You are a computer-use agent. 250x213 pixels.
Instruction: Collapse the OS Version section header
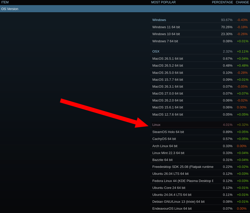[x=125, y=9]
